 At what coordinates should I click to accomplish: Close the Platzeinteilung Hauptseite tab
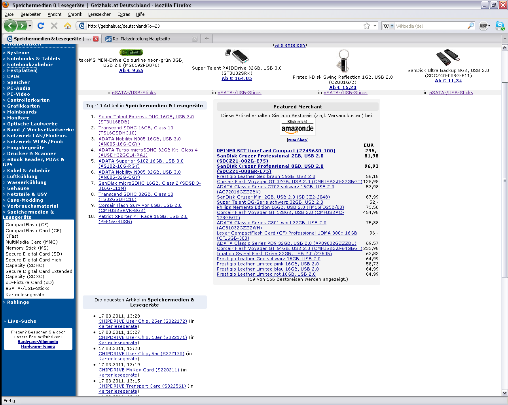tap(194, 39)
